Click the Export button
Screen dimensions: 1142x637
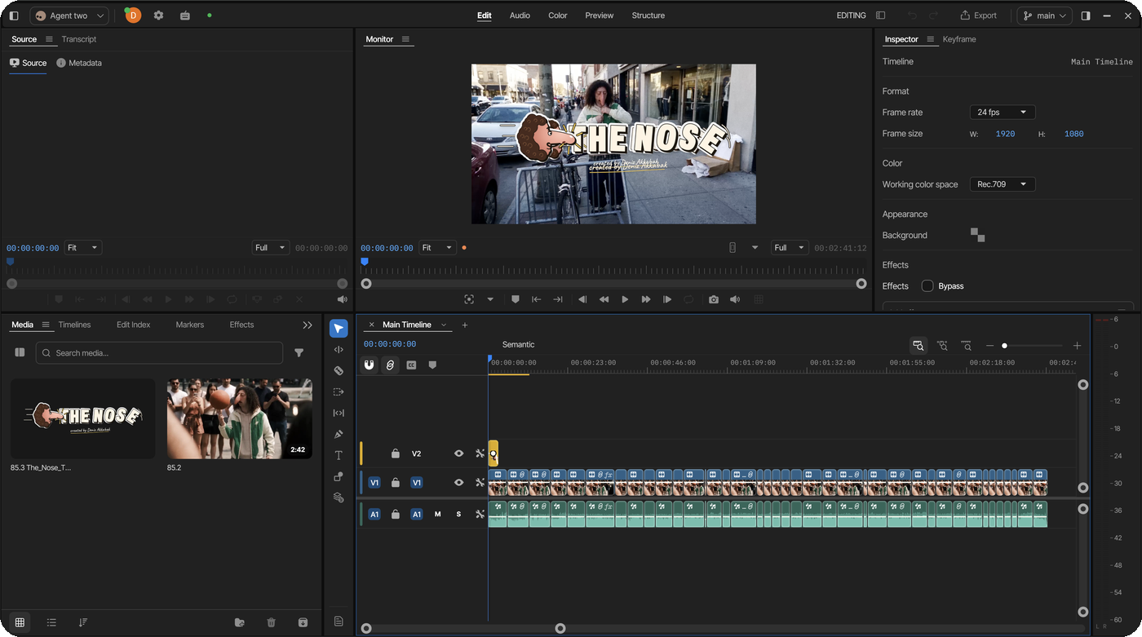(978, 15)
